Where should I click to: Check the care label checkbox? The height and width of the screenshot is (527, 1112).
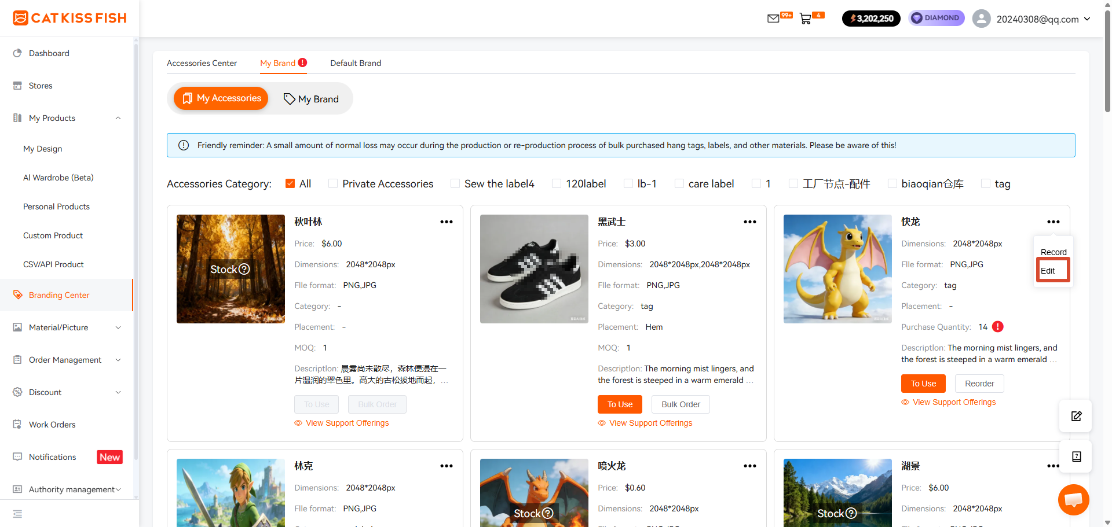click(679, 183)
